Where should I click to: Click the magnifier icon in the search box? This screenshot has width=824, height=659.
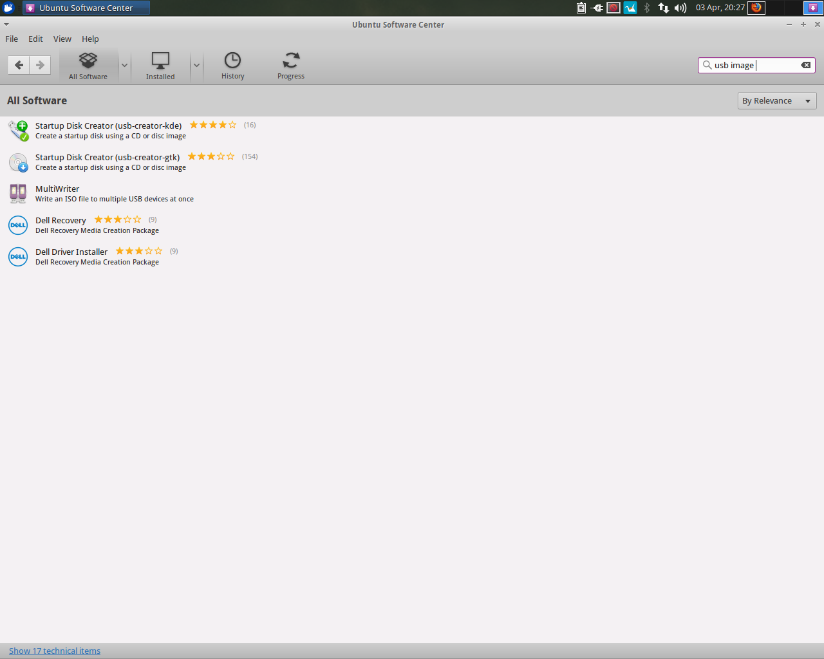(707, 65)
